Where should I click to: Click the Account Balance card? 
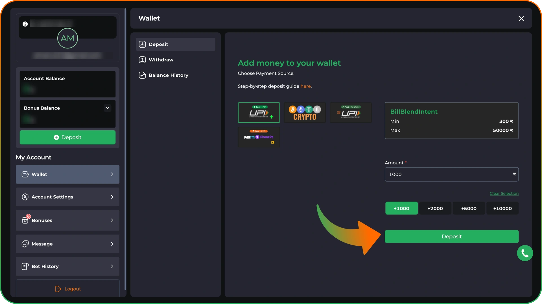(x=67, y=84)
